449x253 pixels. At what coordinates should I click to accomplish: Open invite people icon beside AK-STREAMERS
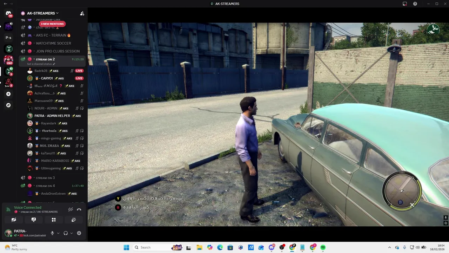tap(82, 13)
